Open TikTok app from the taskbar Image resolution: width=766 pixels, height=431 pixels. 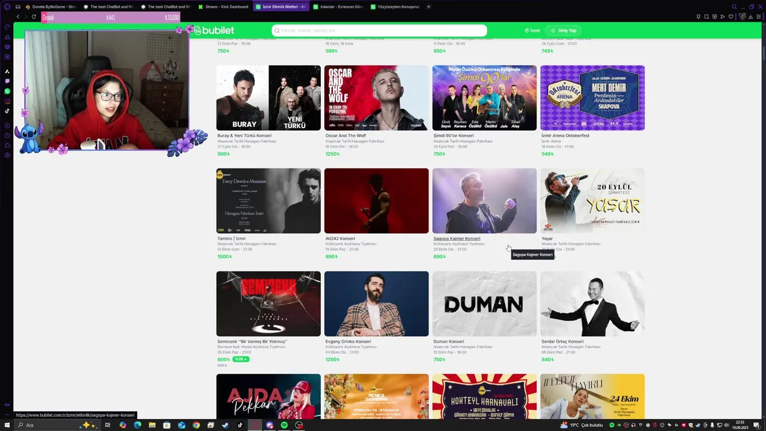[x=240, y=425]
